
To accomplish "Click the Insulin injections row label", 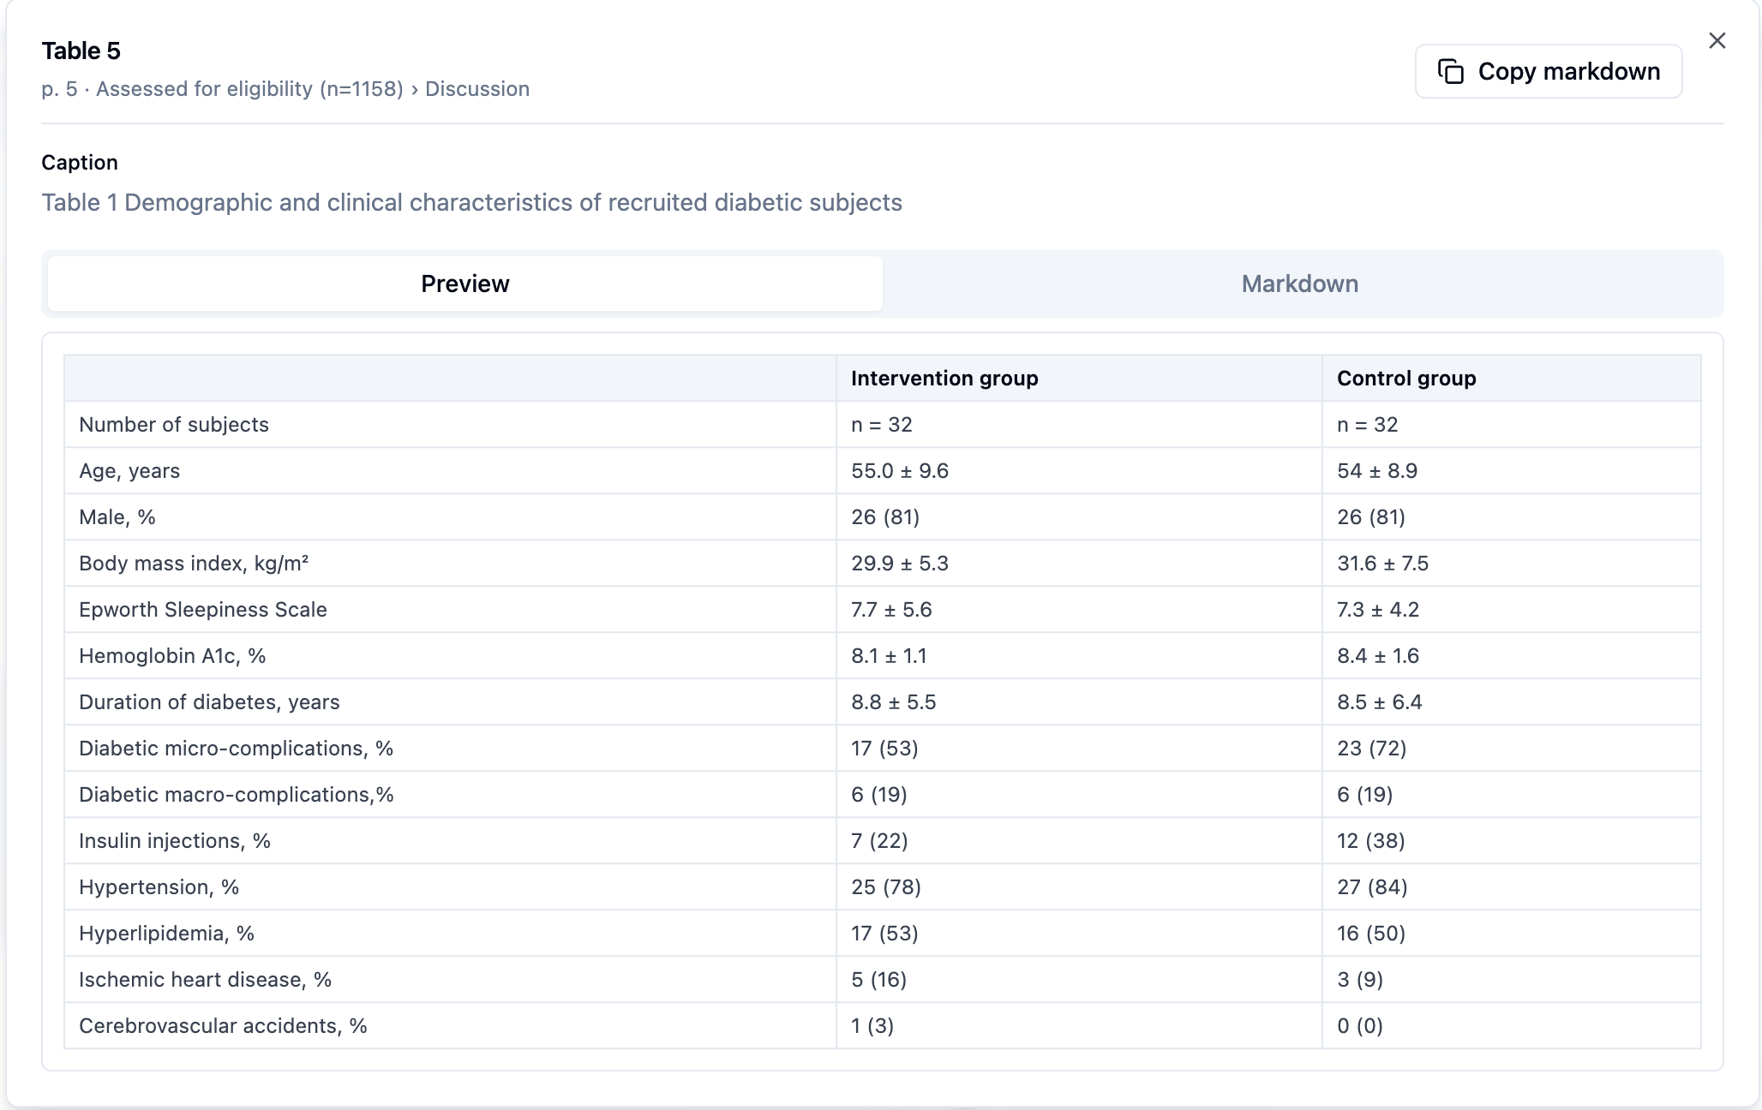I will coord(174,841).
